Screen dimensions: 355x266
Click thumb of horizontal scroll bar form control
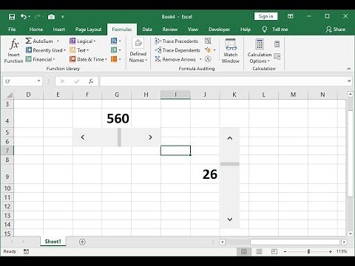coord(119,137)
